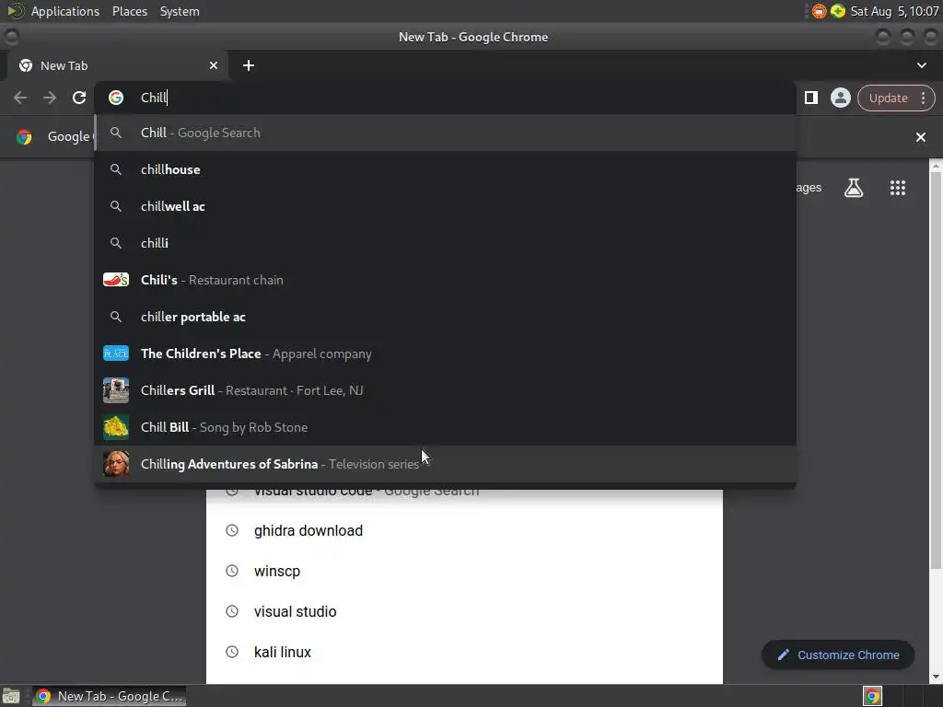
Task: Click the date and time in panel
Action: [x=894, y=11]
